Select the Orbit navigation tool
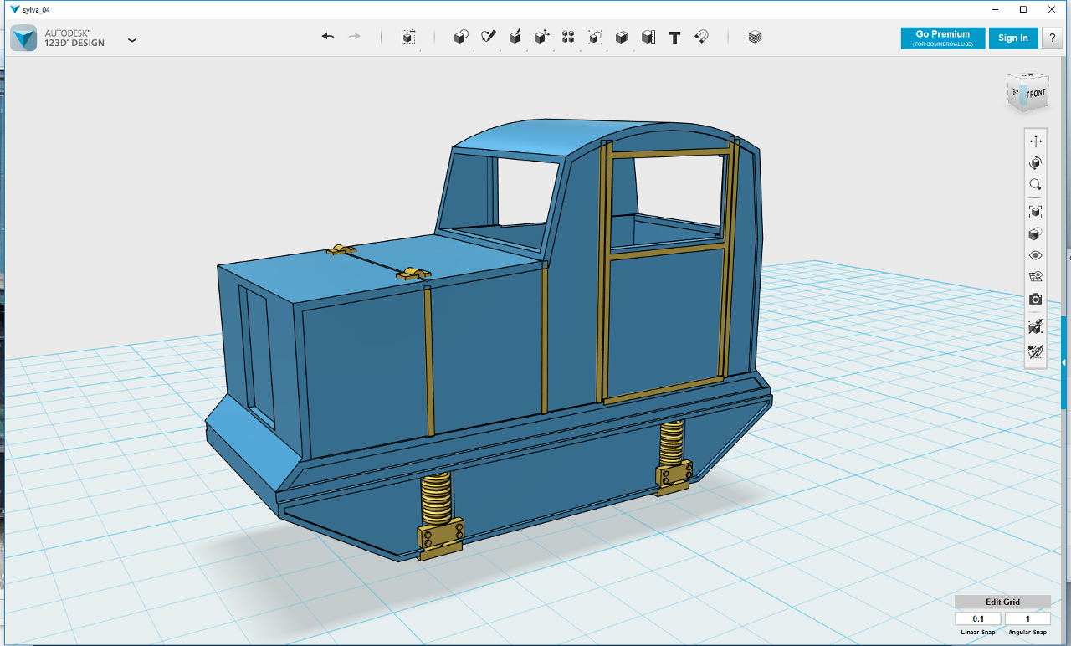Image resolution: width=1071 pixels, height=646 pixels. coord(1036,162)
